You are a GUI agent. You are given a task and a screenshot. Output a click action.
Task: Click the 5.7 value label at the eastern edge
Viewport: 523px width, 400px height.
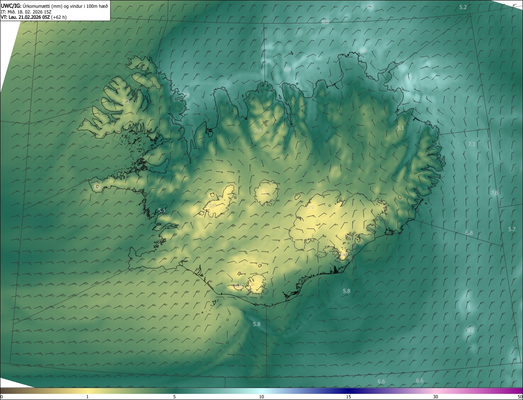tap(512, 229)
